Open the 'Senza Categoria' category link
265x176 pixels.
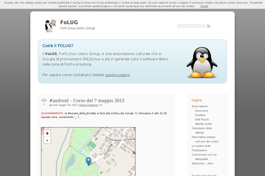(88, 105)
